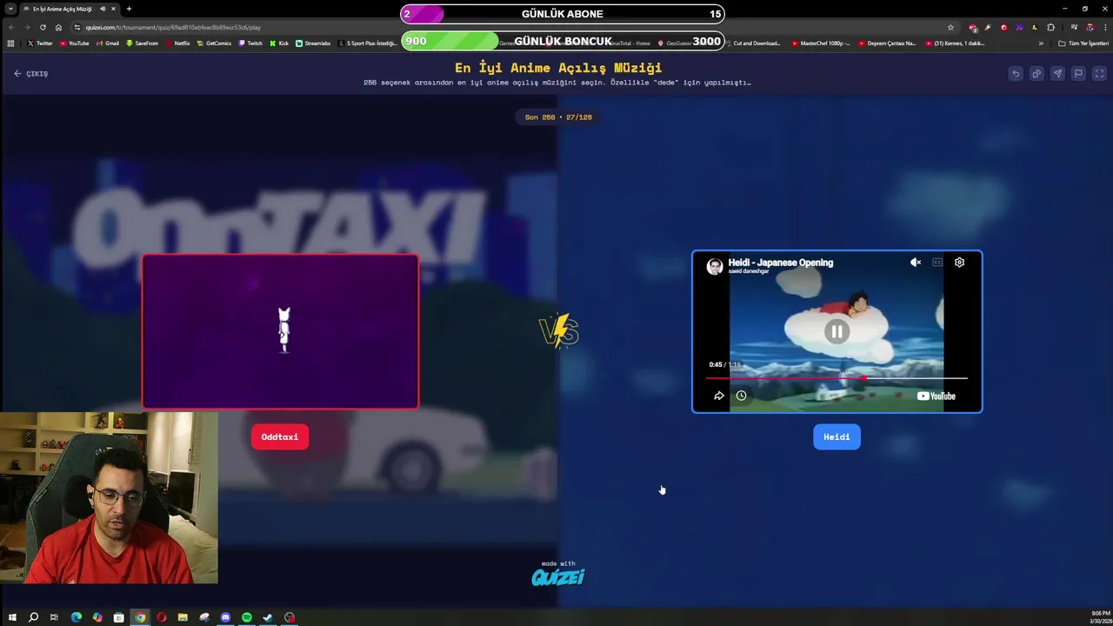Open the Cut and Download bookmark
Viewport: 1113px width, 626px height.
(x=752, y=43)
